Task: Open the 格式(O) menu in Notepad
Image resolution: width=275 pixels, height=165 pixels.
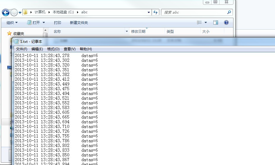Action: tap(53, 49)
